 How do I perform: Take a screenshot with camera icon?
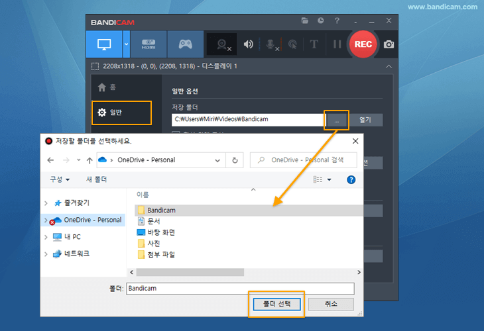(389, 44)
